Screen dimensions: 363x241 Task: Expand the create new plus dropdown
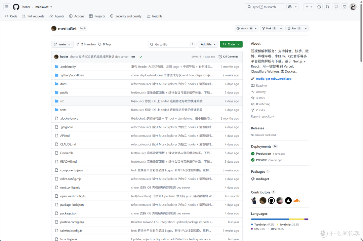tap(309, 7)
